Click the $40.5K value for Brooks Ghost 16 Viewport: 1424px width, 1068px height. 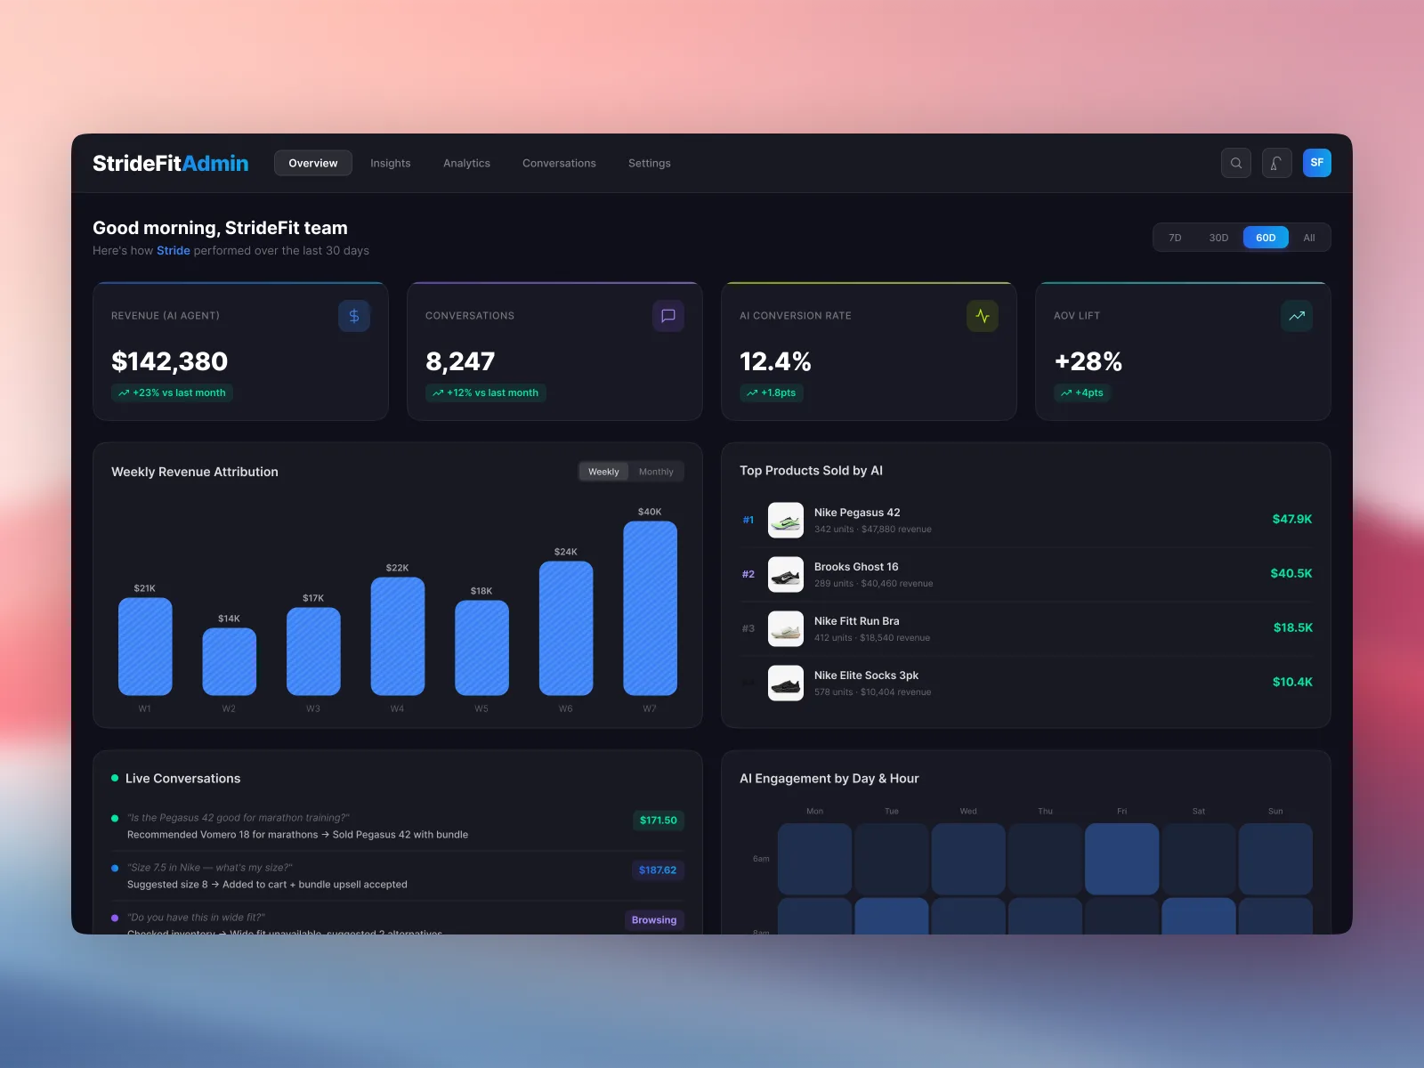1291,573
